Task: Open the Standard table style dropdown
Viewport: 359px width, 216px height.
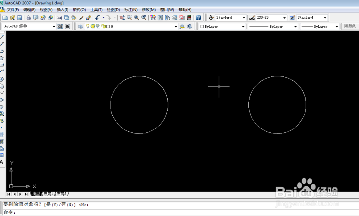Action: tap(325, 18)
